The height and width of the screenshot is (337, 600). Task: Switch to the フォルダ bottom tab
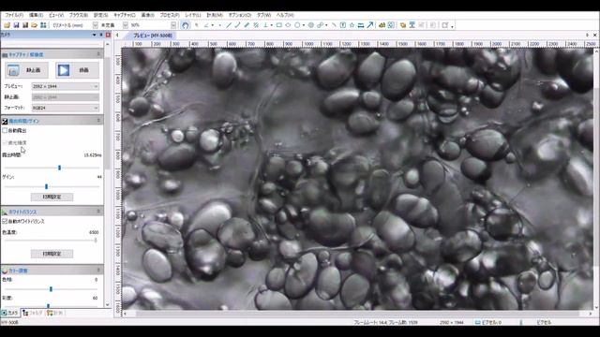(x=32, y=313)
